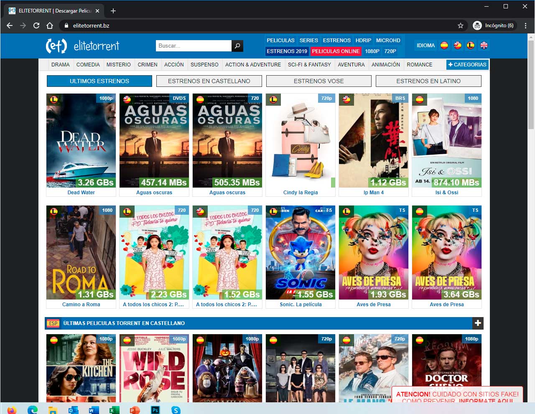Click The Kitchen movie poster
This screenshot has width=535, height=414.
(x=81, y=368)
